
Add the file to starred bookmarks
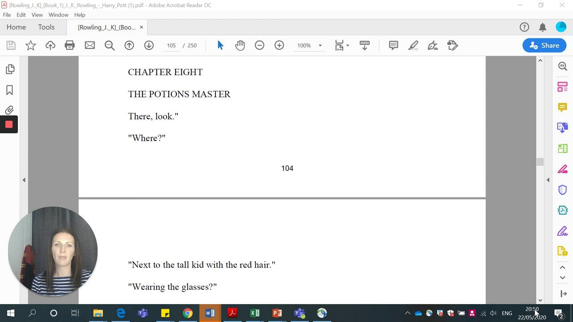click(30, 45)
